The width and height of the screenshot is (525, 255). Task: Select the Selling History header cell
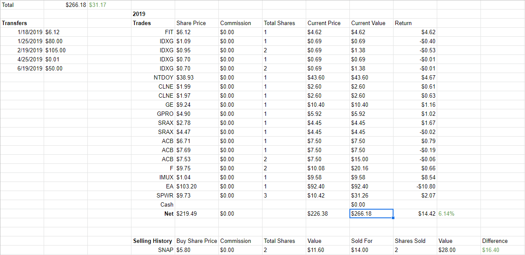coord(154,241)
